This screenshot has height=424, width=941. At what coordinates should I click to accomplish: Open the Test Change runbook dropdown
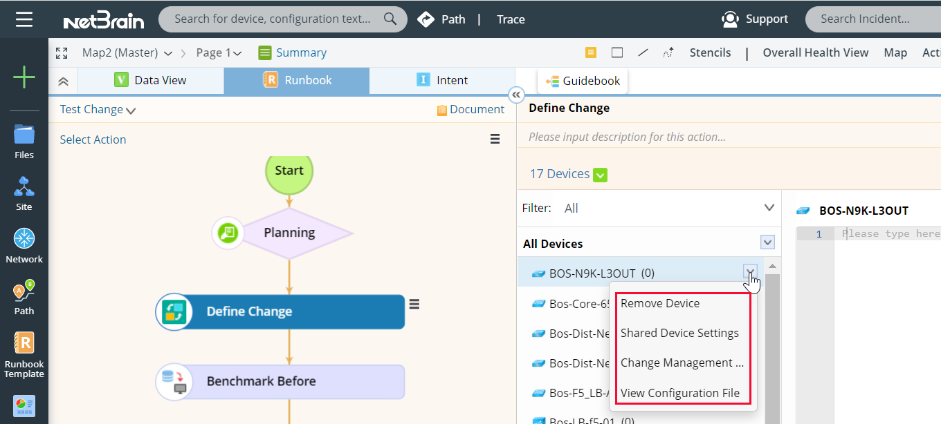[x=98, y=110]
